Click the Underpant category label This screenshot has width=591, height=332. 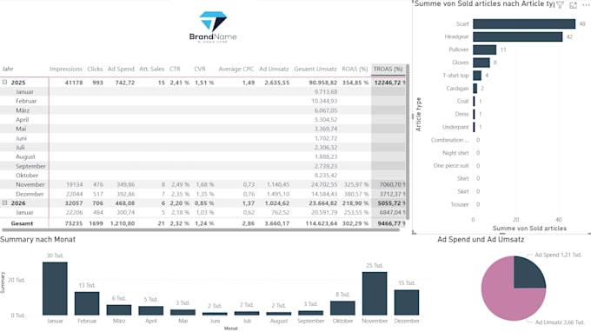(455, 127)
